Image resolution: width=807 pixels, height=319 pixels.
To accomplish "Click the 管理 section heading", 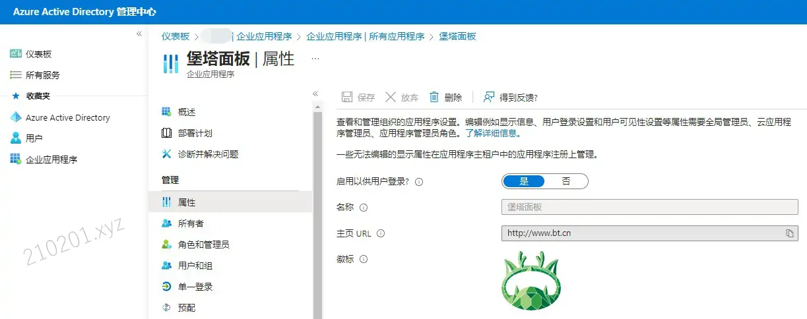I will tap(170, 179).
